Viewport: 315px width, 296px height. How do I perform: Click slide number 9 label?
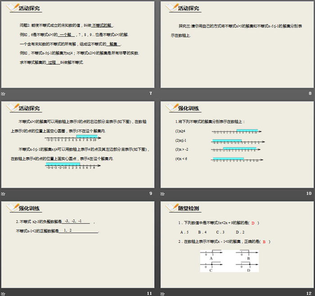[x=151, y=193]
